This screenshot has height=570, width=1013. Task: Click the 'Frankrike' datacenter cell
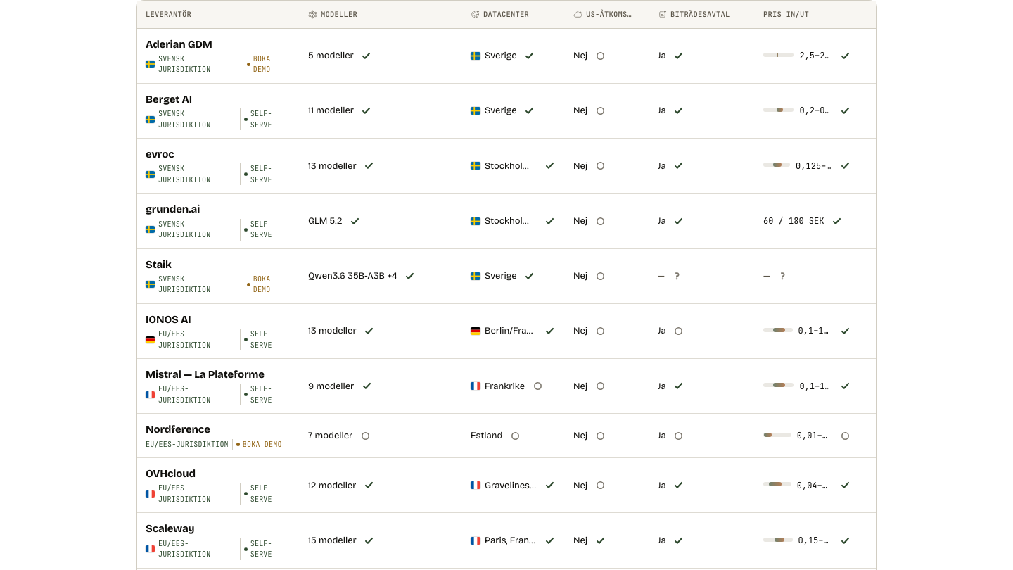pos(504,386)
